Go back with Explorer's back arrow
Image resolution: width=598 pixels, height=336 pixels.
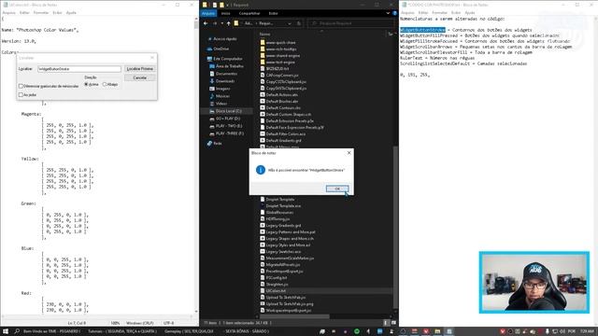point(206,23)
